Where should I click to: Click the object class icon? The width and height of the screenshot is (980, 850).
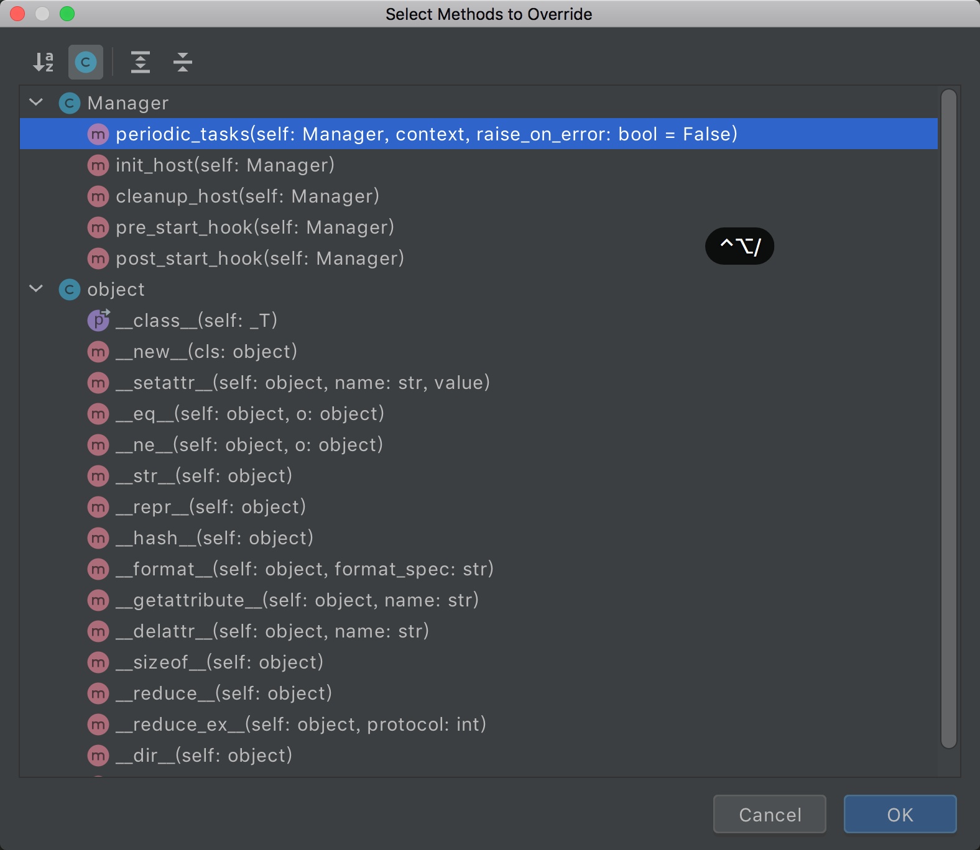(x=70, y=290)
